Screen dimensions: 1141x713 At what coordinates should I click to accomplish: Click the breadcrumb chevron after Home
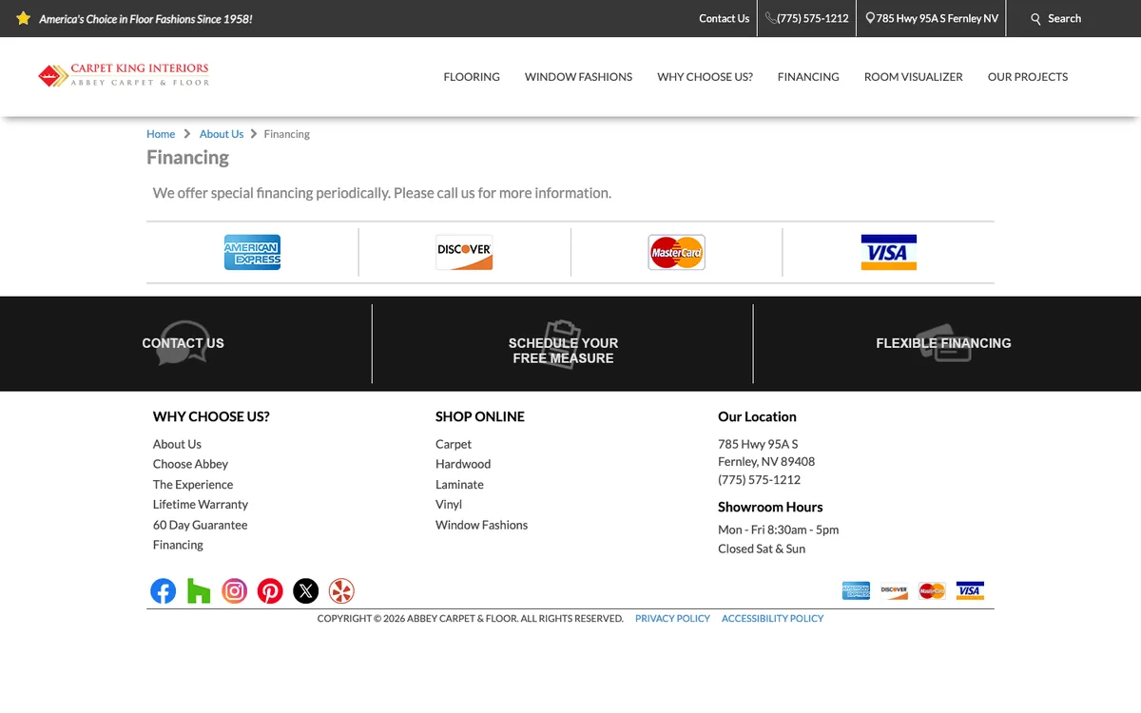[x=187, y=134]
